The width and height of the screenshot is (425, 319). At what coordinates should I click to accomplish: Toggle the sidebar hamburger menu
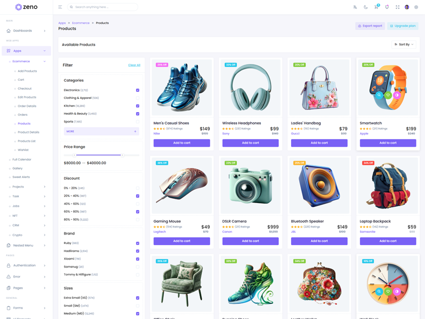[60, 7]
